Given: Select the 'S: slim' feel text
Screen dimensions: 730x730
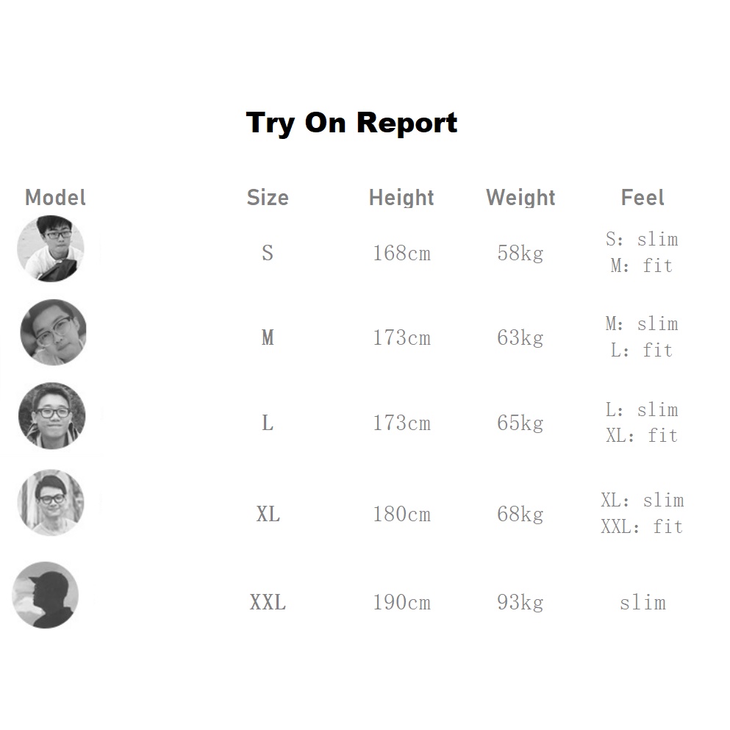Looking at the screenshot, I should 642,240.
